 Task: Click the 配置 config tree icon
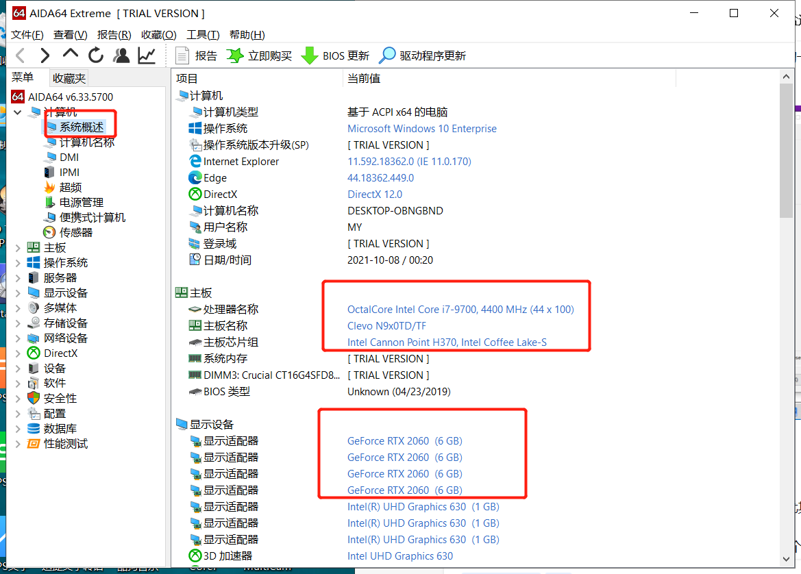tap(34, 414)
